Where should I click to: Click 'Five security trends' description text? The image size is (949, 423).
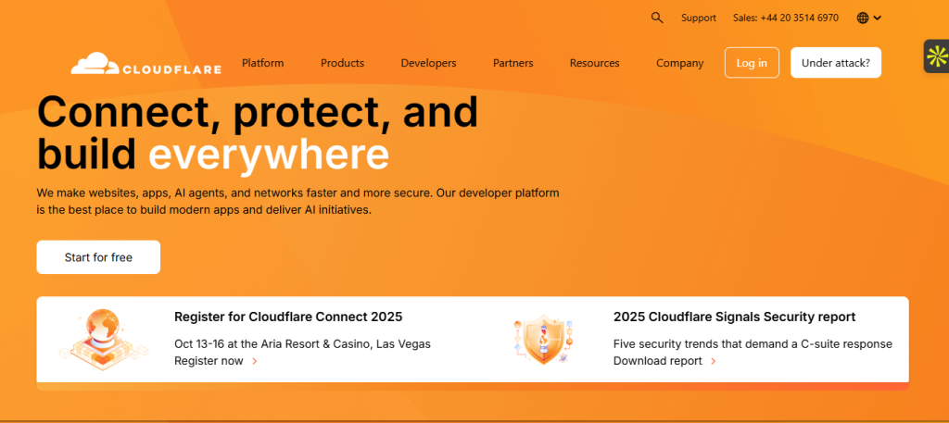[753, 344]
